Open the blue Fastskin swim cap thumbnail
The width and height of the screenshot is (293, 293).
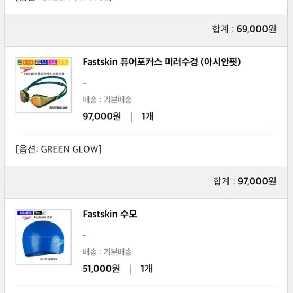(43, 237)
